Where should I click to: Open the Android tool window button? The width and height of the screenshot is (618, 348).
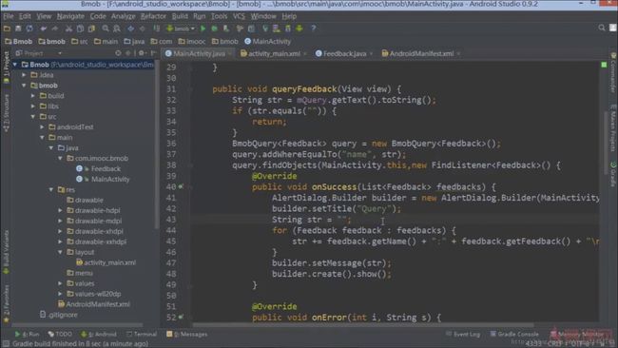click(x=99, y=334)
